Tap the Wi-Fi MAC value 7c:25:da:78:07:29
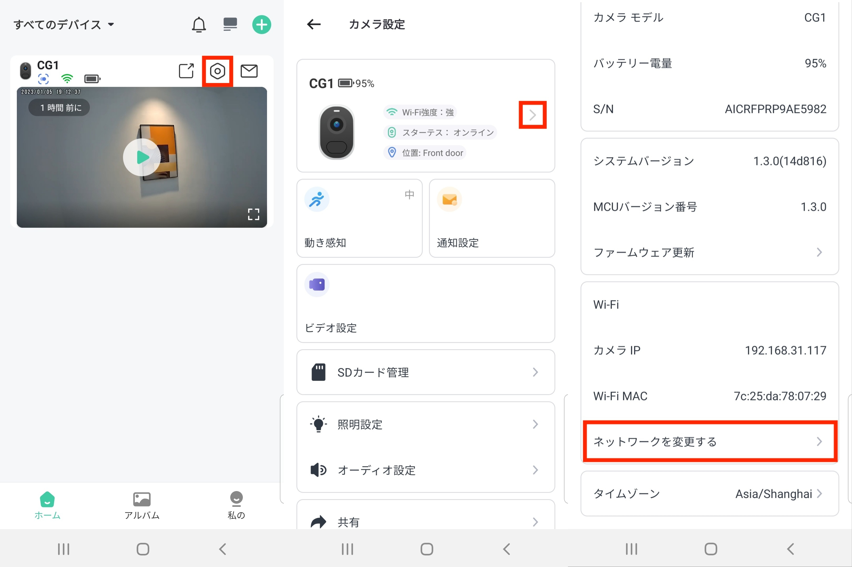 (780, 396)
